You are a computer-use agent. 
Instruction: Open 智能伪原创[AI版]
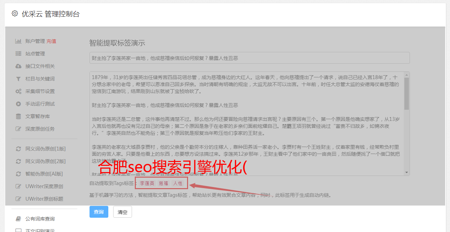click(44, 174)
